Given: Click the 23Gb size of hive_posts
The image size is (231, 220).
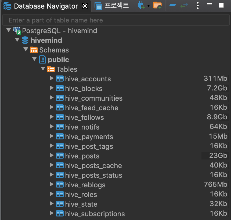Looking at the screenshot, I should (218, 155).
